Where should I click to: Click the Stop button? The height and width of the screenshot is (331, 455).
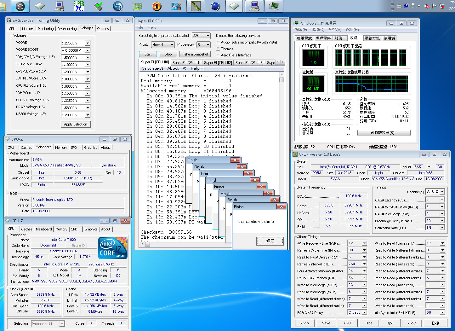pos(168,54)
